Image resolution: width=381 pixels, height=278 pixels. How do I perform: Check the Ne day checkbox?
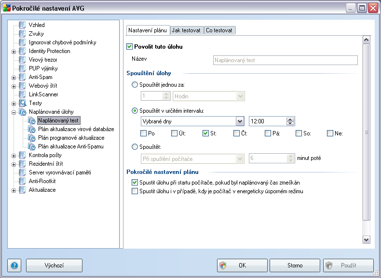pyautogui.click(x=330, y=133)
